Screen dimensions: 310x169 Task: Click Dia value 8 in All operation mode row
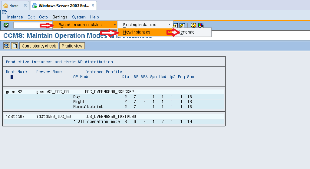pos(125,121)
